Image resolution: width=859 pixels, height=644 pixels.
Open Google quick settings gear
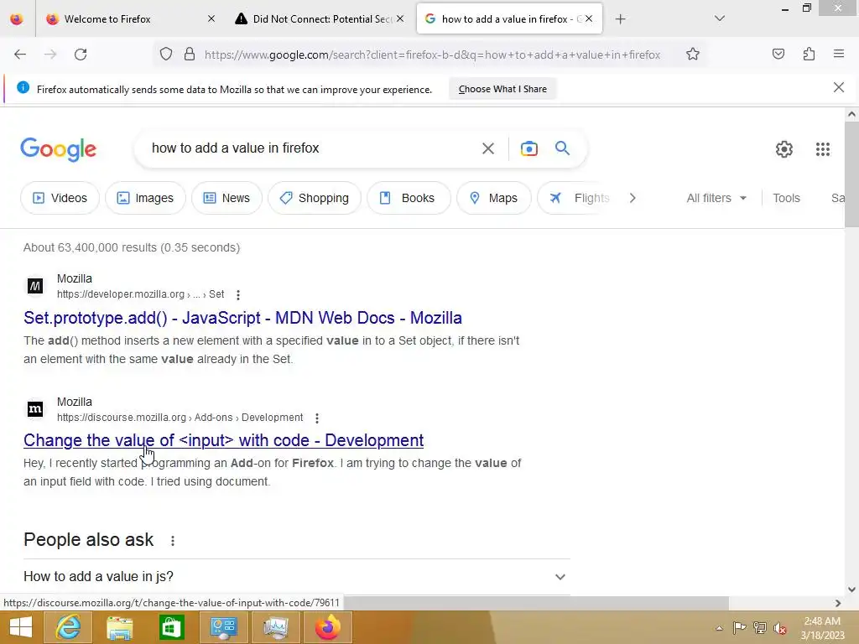point(784,149)
